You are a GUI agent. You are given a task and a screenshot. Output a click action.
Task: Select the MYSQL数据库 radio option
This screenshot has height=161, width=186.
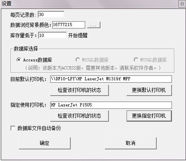pos(136,60)
